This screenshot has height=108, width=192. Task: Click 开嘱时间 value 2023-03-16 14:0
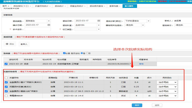click(73, 96)
